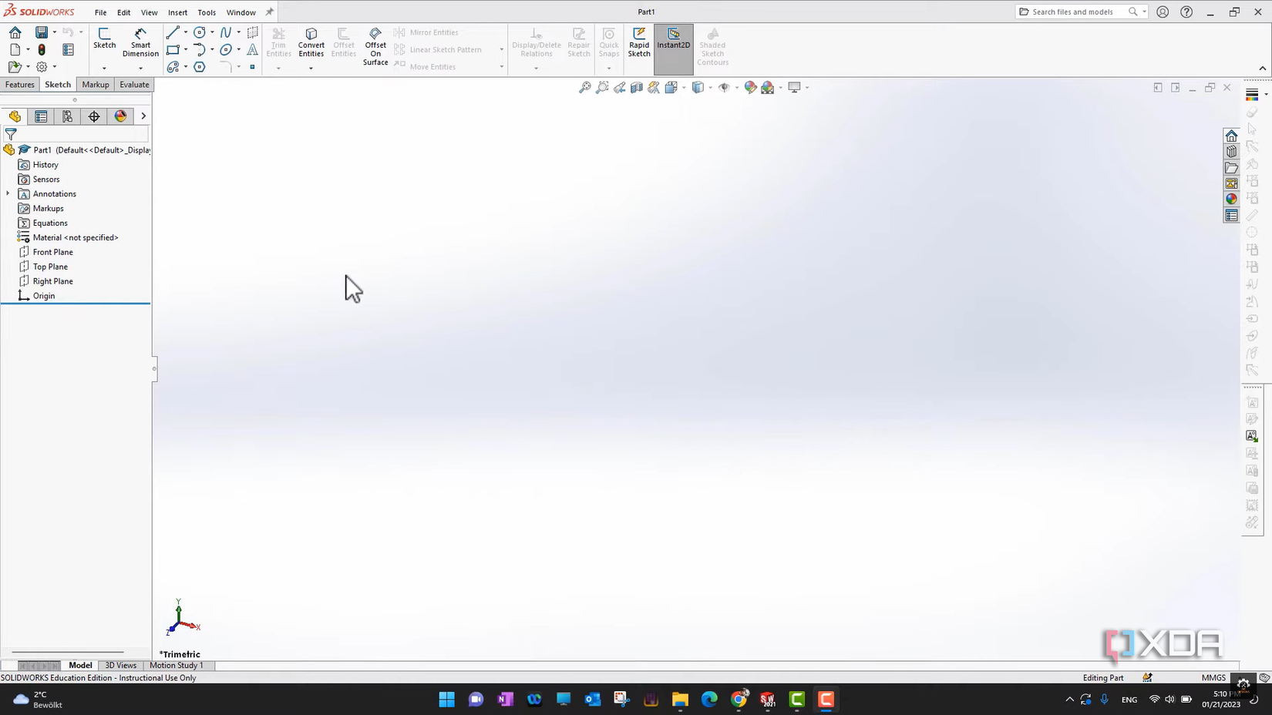Screen dimensions: 1272x715
Task: Click the Search files and models field
Action: (1073, 12)
